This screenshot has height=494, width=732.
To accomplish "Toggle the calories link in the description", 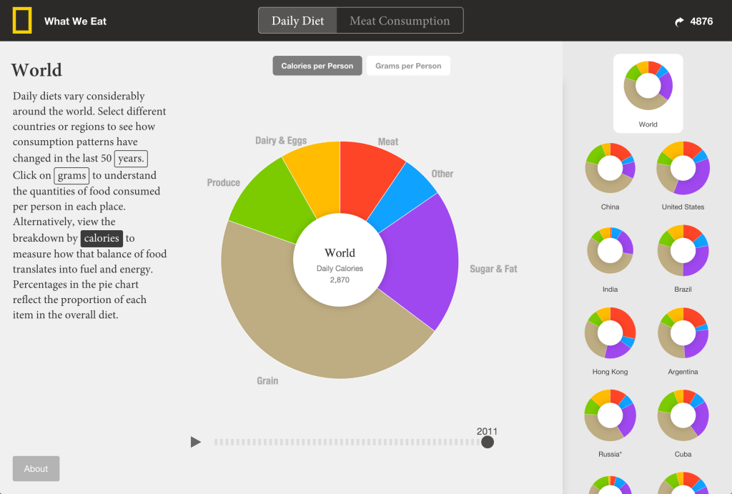I will tap(101, 238).
